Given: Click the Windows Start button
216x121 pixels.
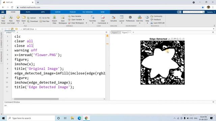Looking at the screenshot, I should [3, 118].
